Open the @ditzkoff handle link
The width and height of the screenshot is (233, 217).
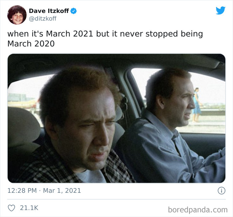click(43, 19)
